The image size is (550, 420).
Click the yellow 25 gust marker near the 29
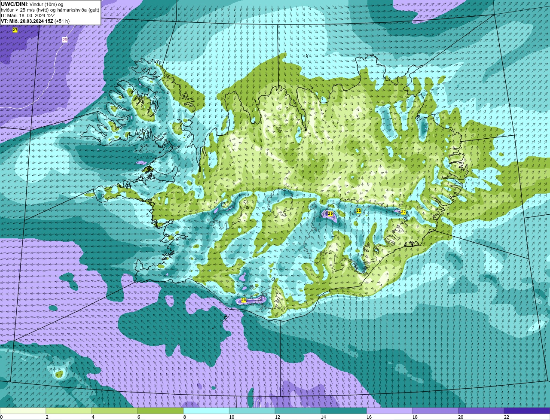point(359,210)
